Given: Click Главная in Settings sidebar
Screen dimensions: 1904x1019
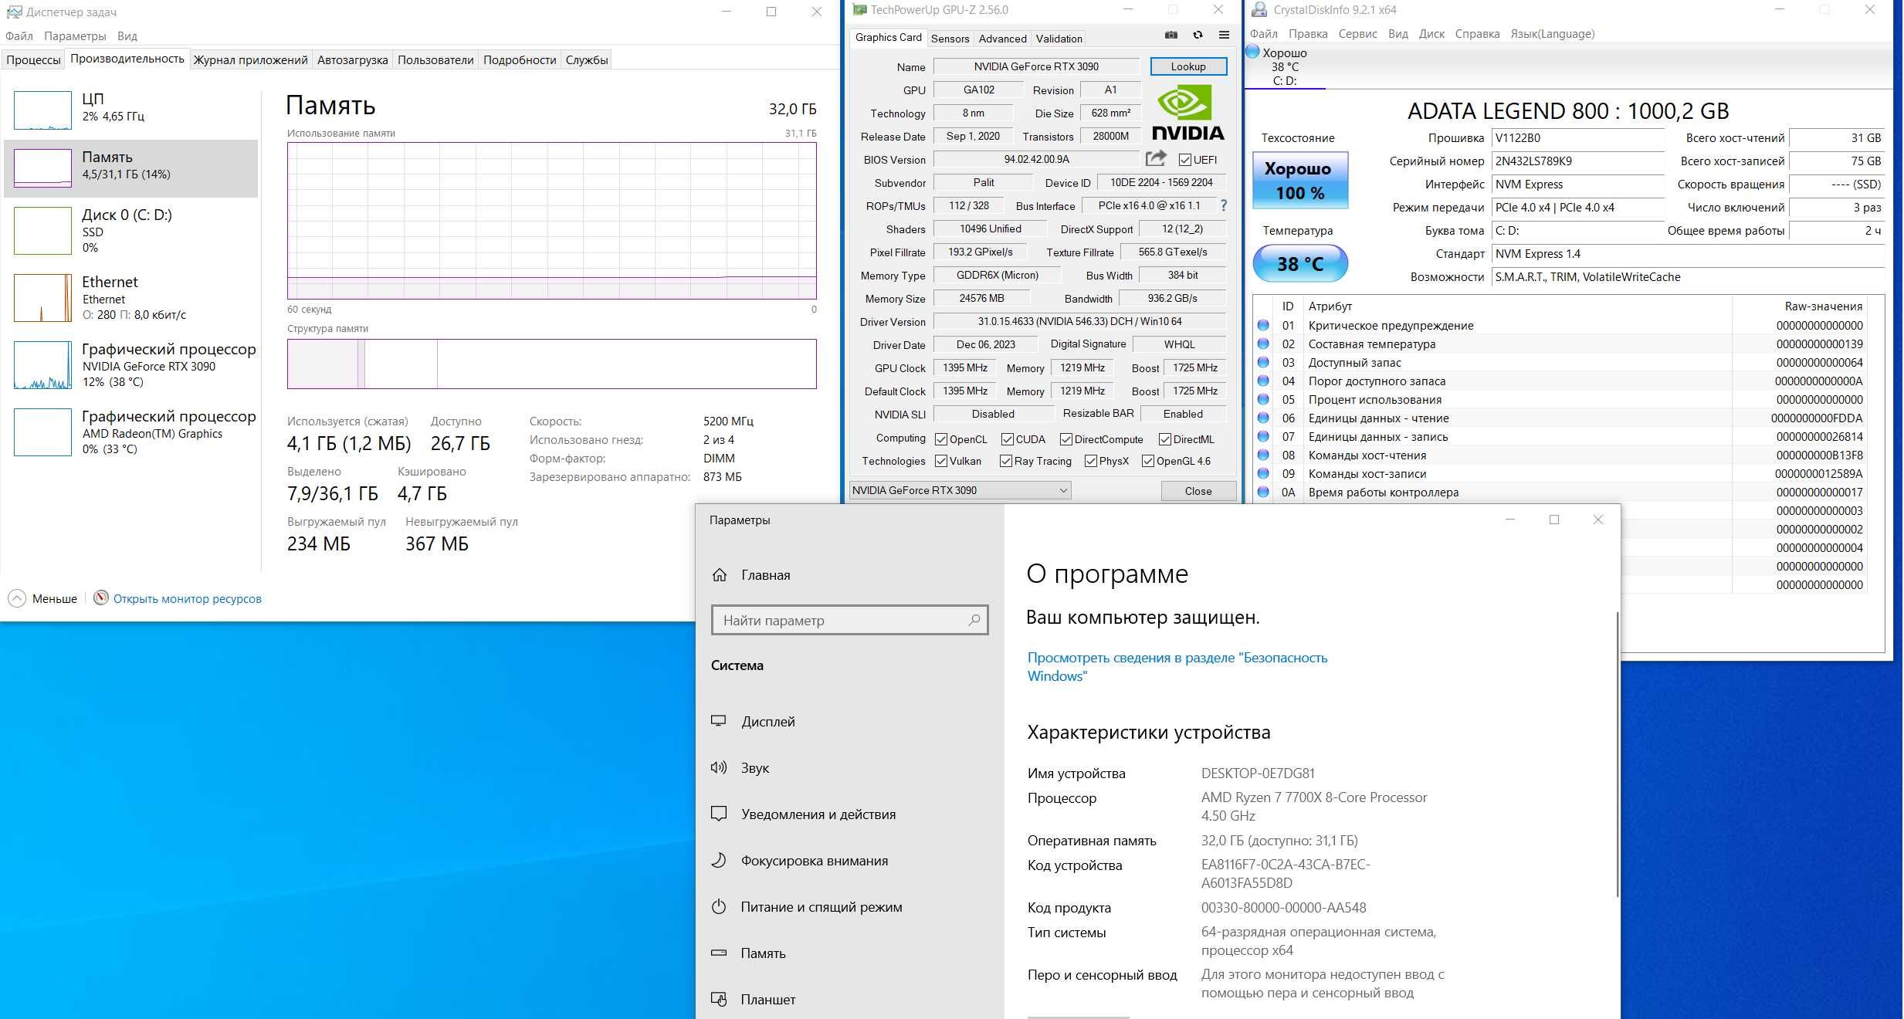Looking at the screenshot, I should (x=765, y=575).
